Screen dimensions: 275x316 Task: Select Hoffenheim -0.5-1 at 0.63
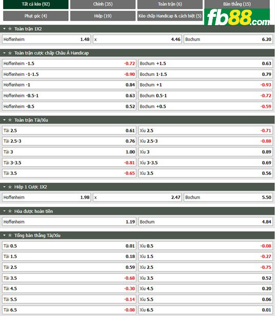69,95
